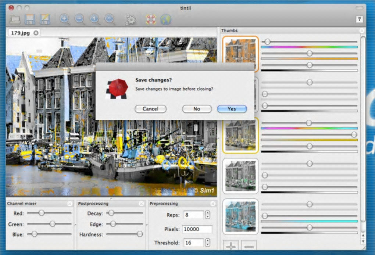
Task: Click the zoom to actual size icon
Action: [x=95, y=19]
